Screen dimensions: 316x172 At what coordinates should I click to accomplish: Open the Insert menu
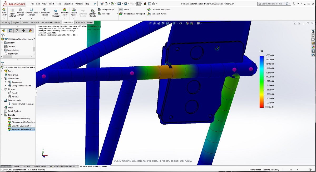pyautogui.click(x=51, y=4)
